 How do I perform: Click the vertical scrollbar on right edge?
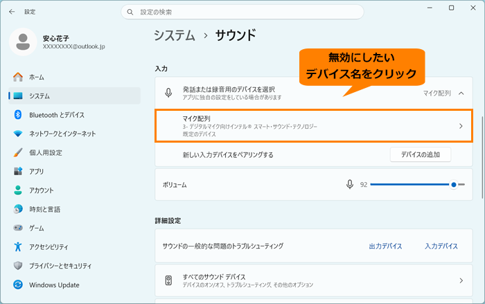[x=482, y=157]
